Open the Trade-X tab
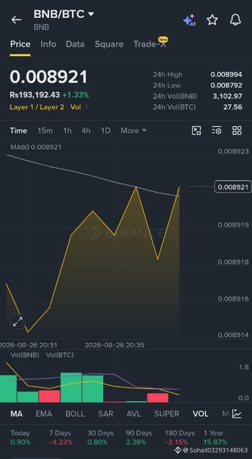The image size is (252, 459). pyautogui.click(x=150, y=44)
